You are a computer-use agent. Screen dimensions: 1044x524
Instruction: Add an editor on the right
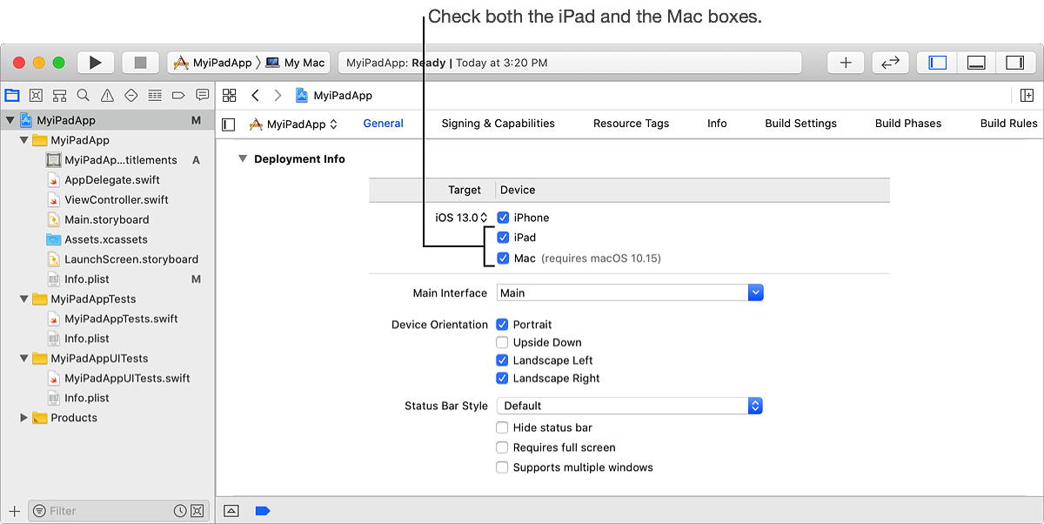click(1027, 95)
